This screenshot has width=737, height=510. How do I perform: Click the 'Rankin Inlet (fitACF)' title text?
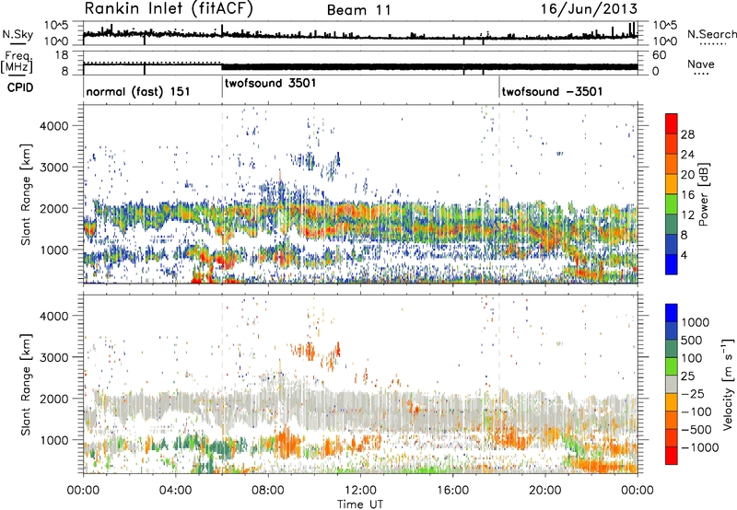[x=169, y=9]
